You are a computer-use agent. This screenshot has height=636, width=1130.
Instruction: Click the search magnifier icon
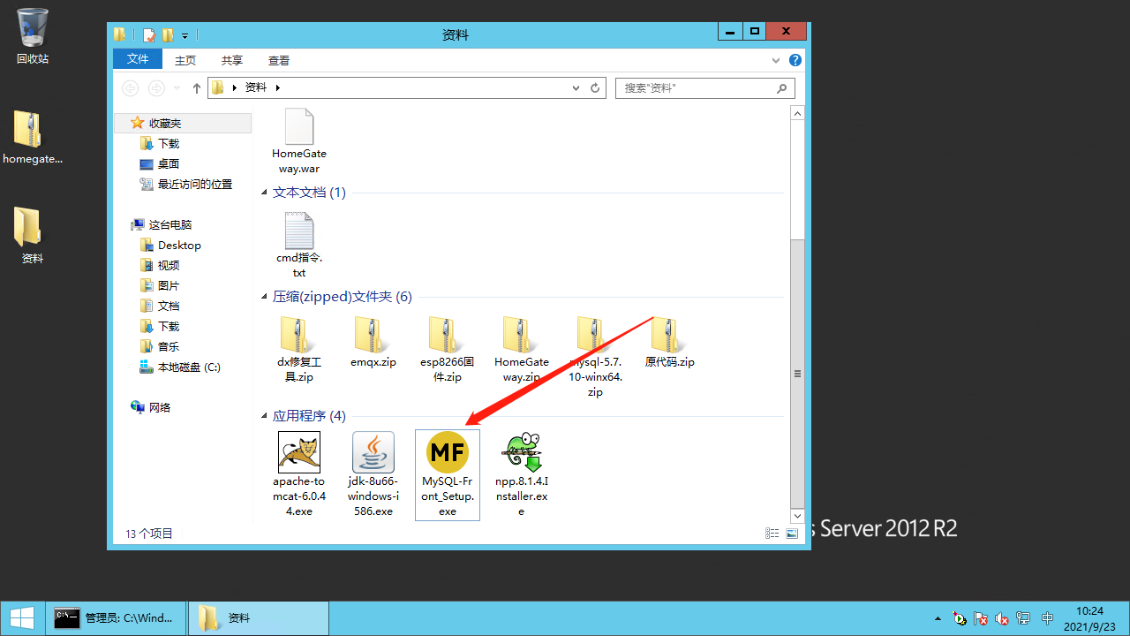point(781,88)
